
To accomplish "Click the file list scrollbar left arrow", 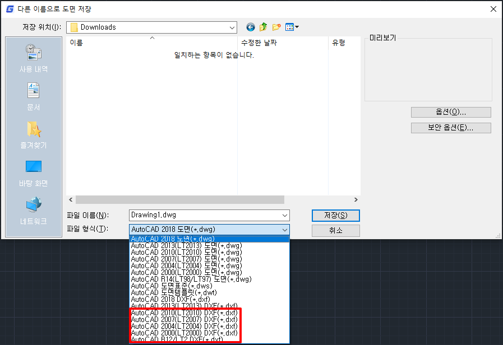I will [x=71, y=200].
